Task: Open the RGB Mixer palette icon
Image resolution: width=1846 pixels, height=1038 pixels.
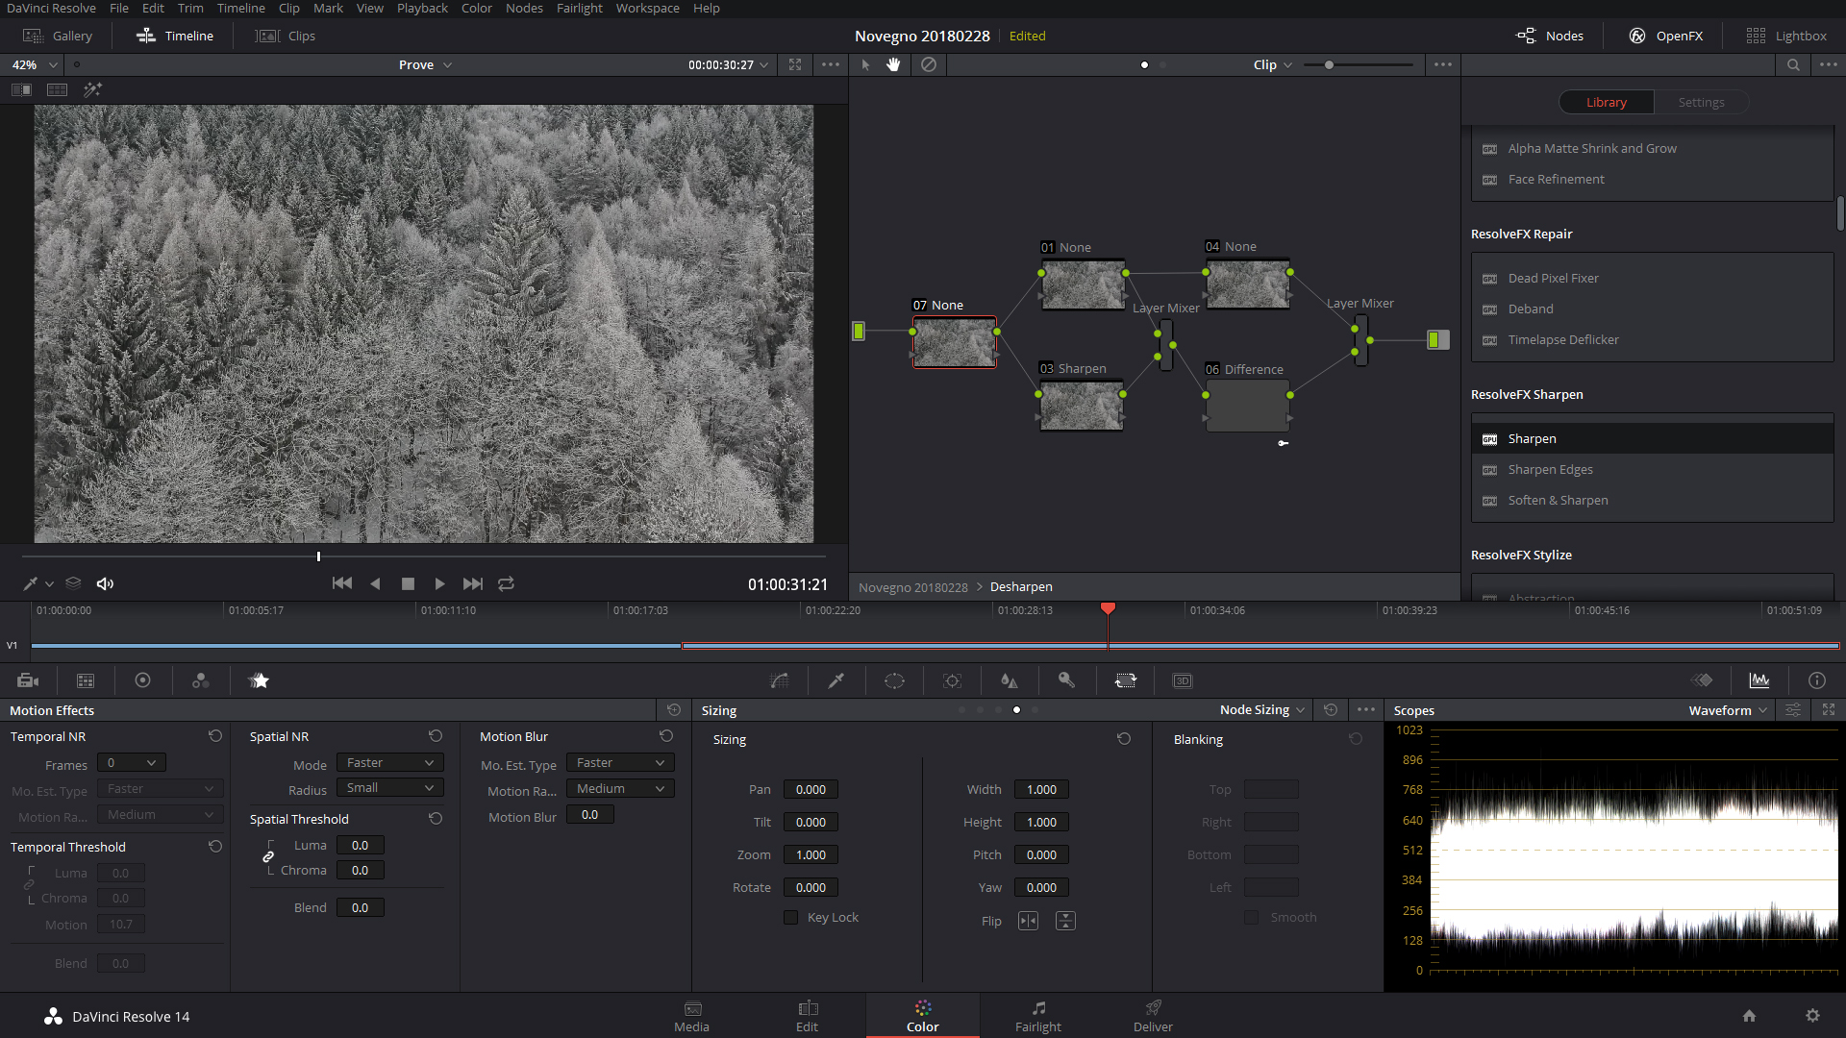Action: (200, 680)
